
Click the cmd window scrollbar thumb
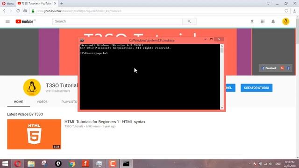click(222, 50)
